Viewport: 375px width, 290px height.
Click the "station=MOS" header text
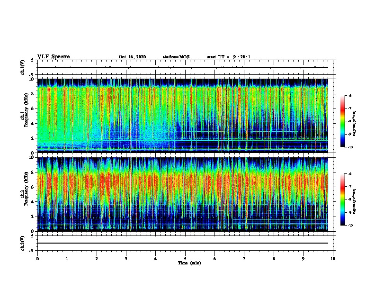click(176, 57)
